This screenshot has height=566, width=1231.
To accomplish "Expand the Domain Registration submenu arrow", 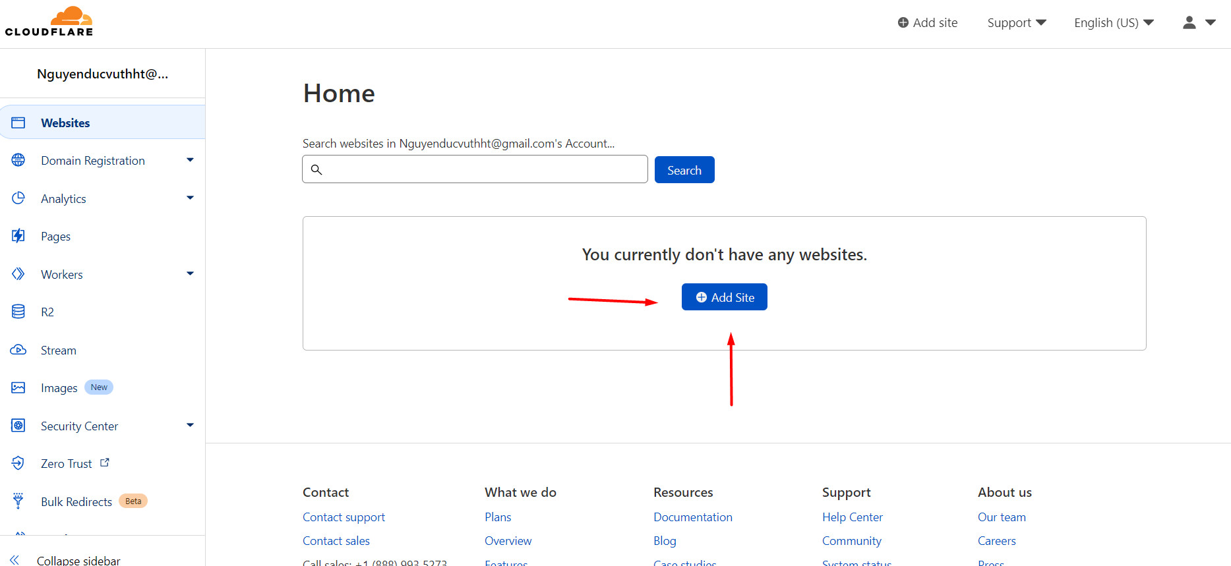I will point(190,160).
